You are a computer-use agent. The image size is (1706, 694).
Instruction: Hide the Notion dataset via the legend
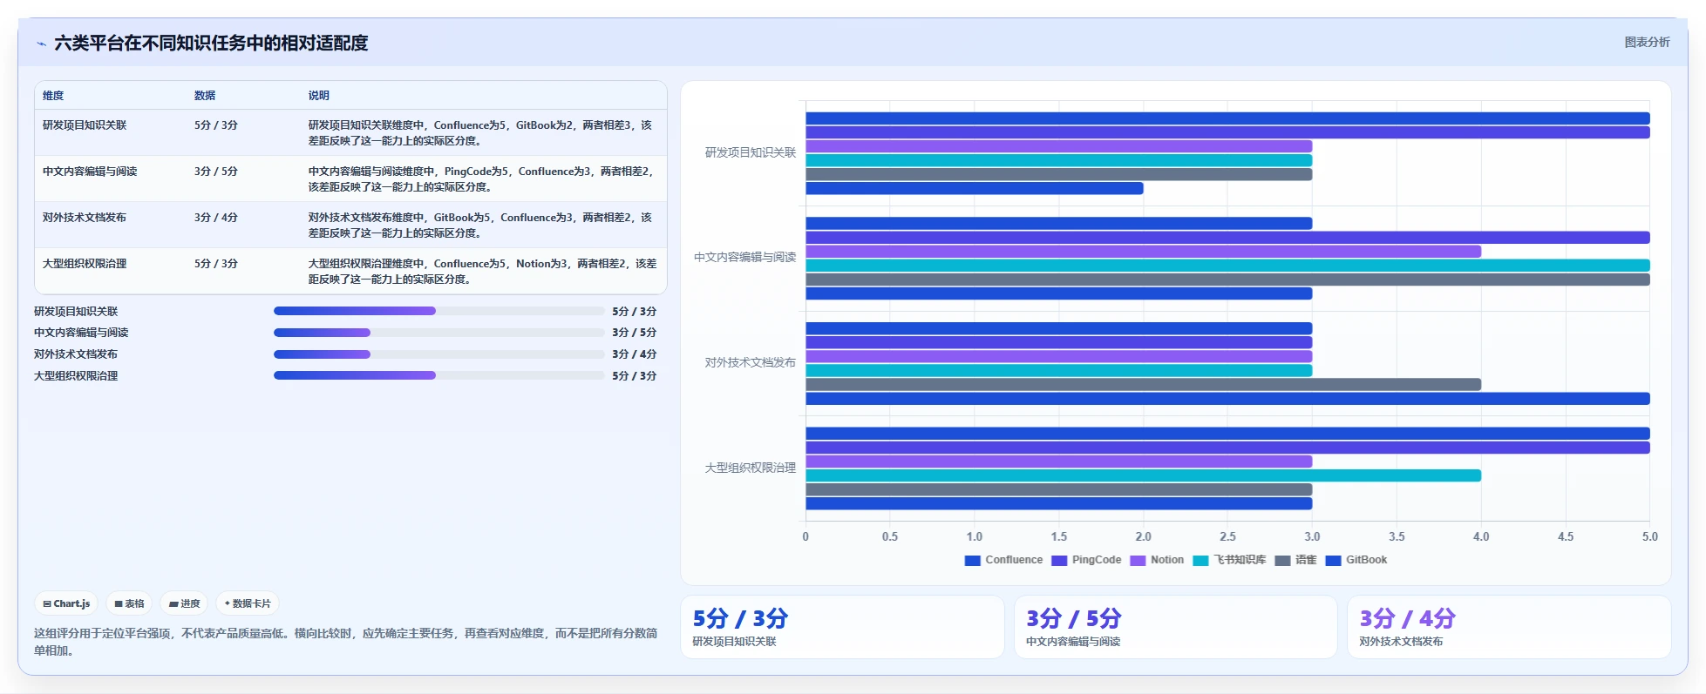[x=1157, y=560]
